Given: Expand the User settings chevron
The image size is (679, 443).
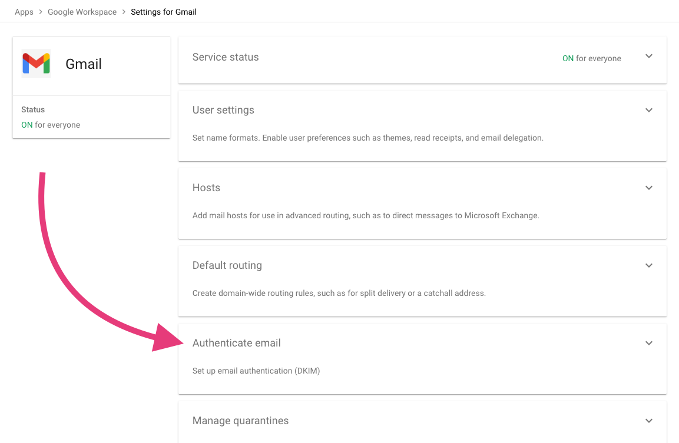Looking at the screenshot, I should pos(649,111).
